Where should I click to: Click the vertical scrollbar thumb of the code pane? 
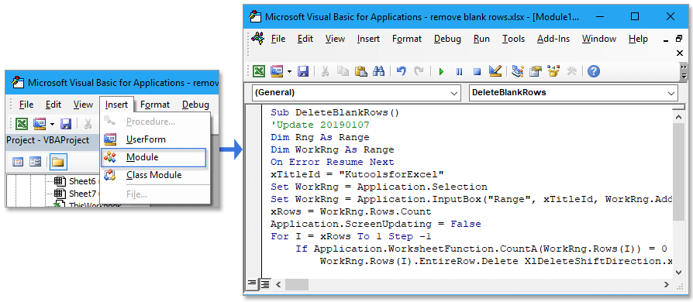click(x=677, y=171)
